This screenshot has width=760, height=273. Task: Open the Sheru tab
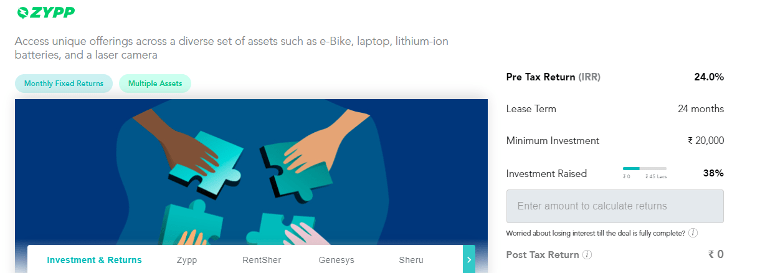tap(411, 260)
